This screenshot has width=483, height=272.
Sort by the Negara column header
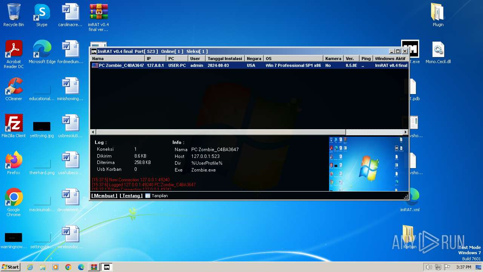(254, 59)
